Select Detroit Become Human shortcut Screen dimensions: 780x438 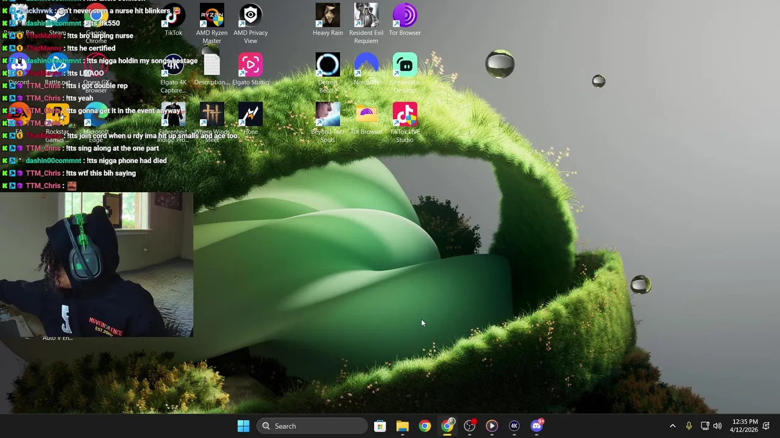coord(328,74)
